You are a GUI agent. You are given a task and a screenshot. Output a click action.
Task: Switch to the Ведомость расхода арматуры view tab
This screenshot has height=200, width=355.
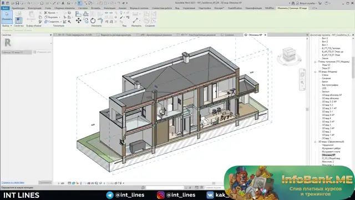pyautogui.click(x=116, y=35)
